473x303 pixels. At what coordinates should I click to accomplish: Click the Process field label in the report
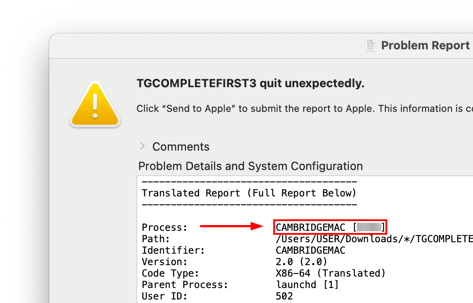[165, 227]
